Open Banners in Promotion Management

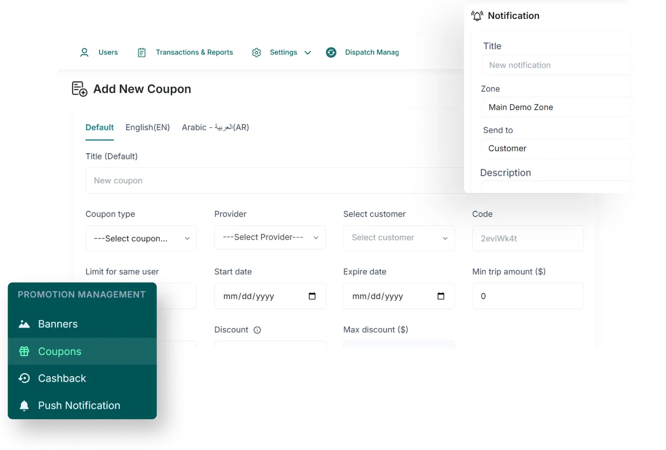pos(58,324)
